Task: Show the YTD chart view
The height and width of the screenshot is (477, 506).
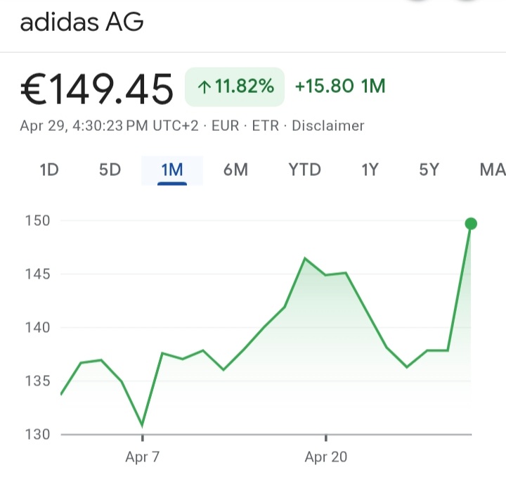Action: 304,170
